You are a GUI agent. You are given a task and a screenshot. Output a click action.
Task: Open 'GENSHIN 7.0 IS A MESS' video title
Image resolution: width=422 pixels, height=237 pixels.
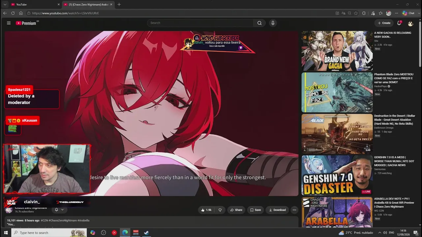(394, 161)
